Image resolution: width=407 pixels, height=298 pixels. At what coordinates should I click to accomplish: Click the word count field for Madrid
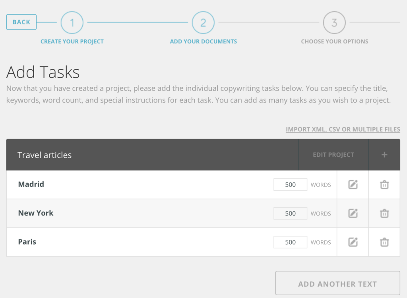pos(290,184)
